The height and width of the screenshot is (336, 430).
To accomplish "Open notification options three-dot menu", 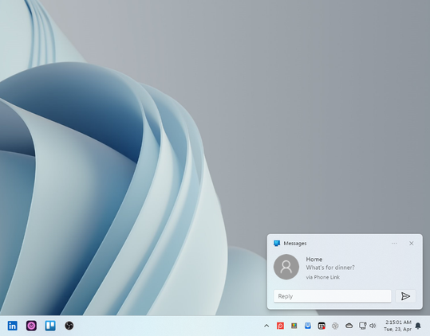I will click(x=394, y=244).
